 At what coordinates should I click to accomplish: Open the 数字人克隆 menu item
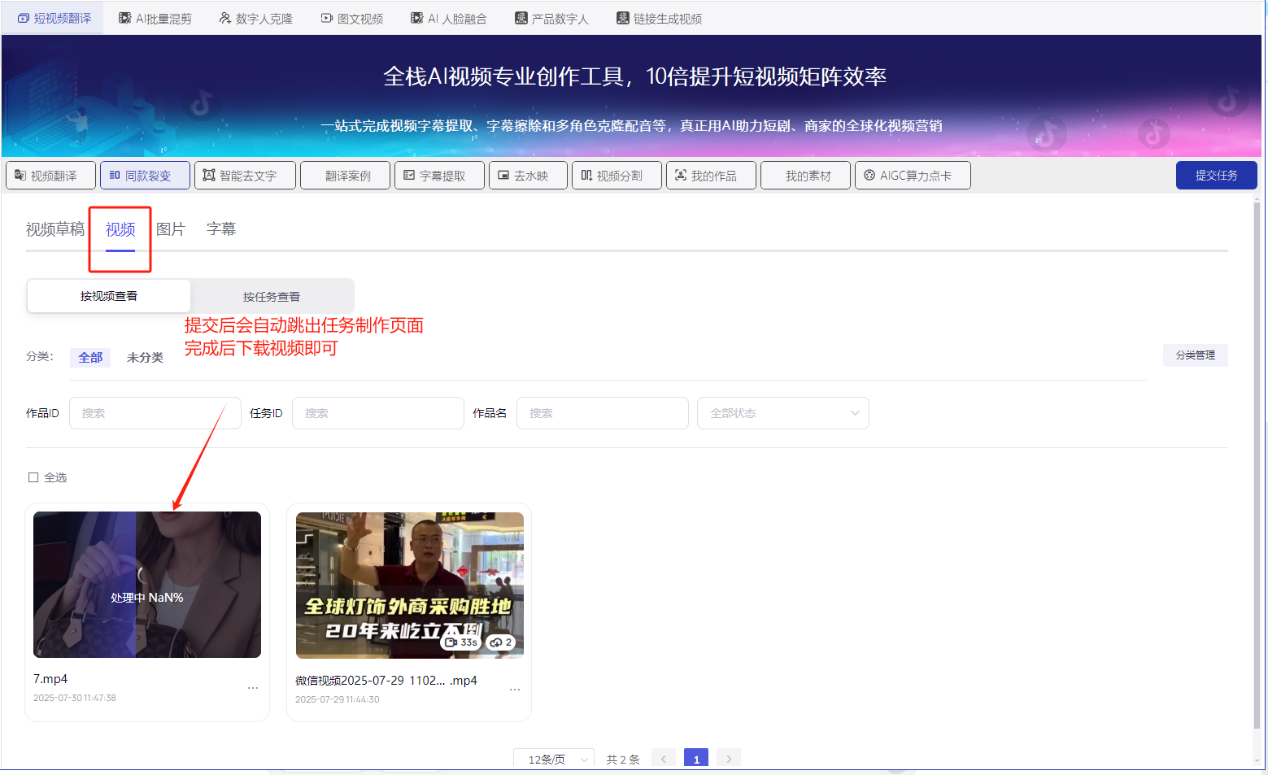255,17
